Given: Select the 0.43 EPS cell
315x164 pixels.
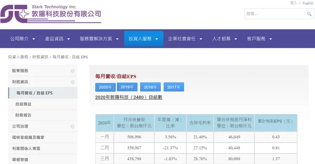Looking at the screenshot, I should [276, 137].
